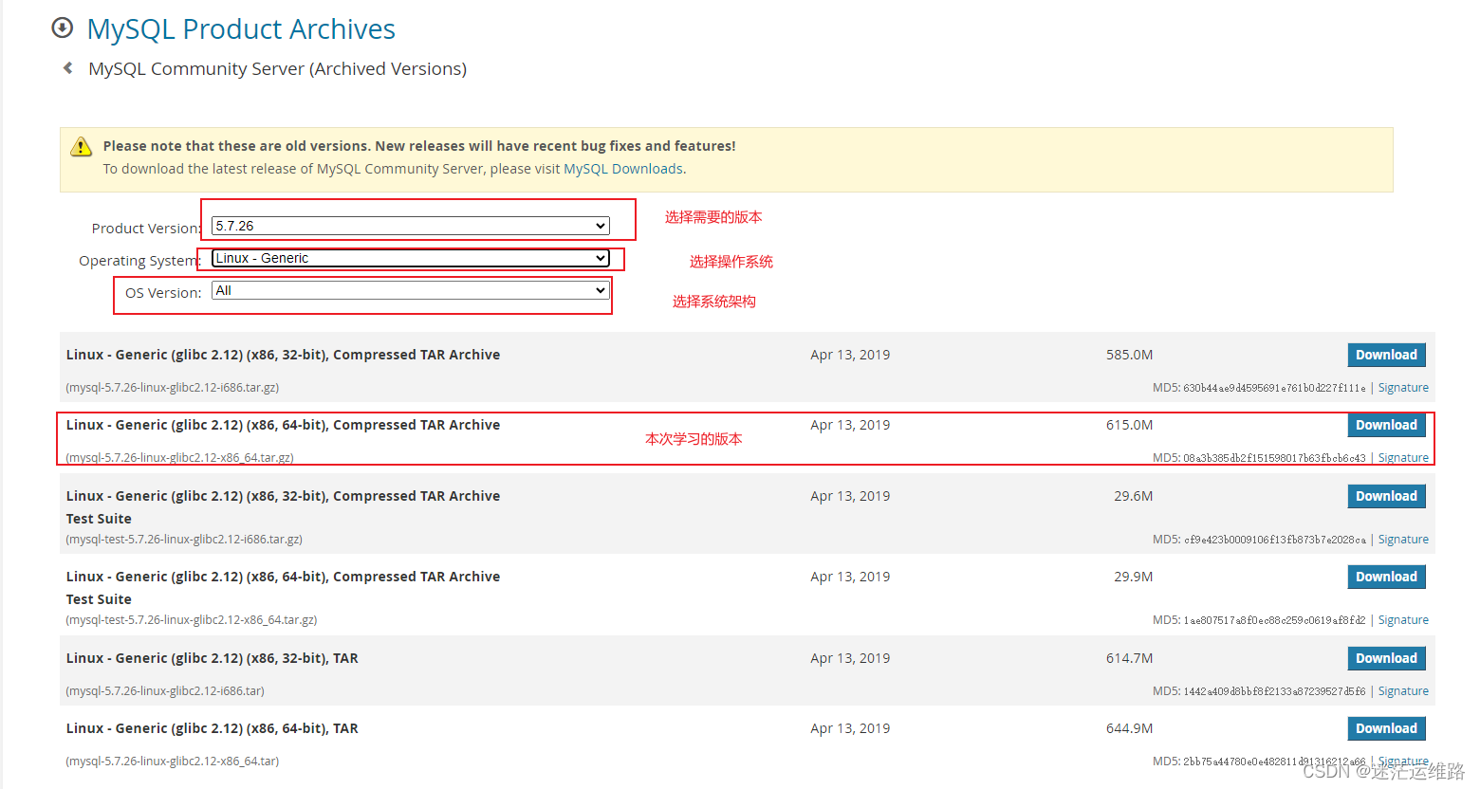Viewport: 1480px width, 789px height.
Task: Open Signature for mysql-test-5.7.26 i686 tar.gz
Action: tap(1403, 540)
